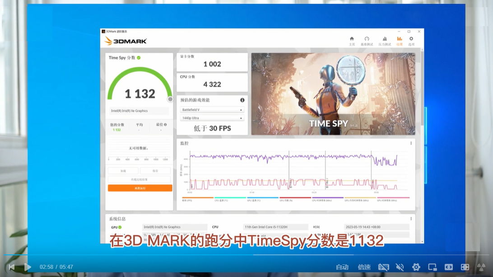
Task: Click the cast/broadcast icon in player
Action: point(481,267)
